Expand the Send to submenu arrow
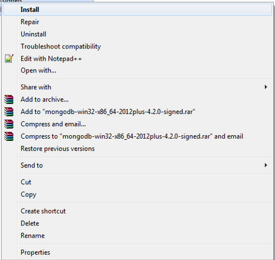 click(266, 165)
